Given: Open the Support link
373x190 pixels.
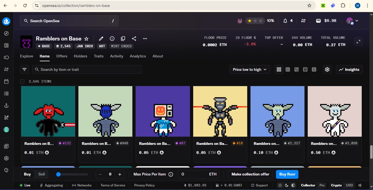Looking at the screenshot, I should point(259,185).
